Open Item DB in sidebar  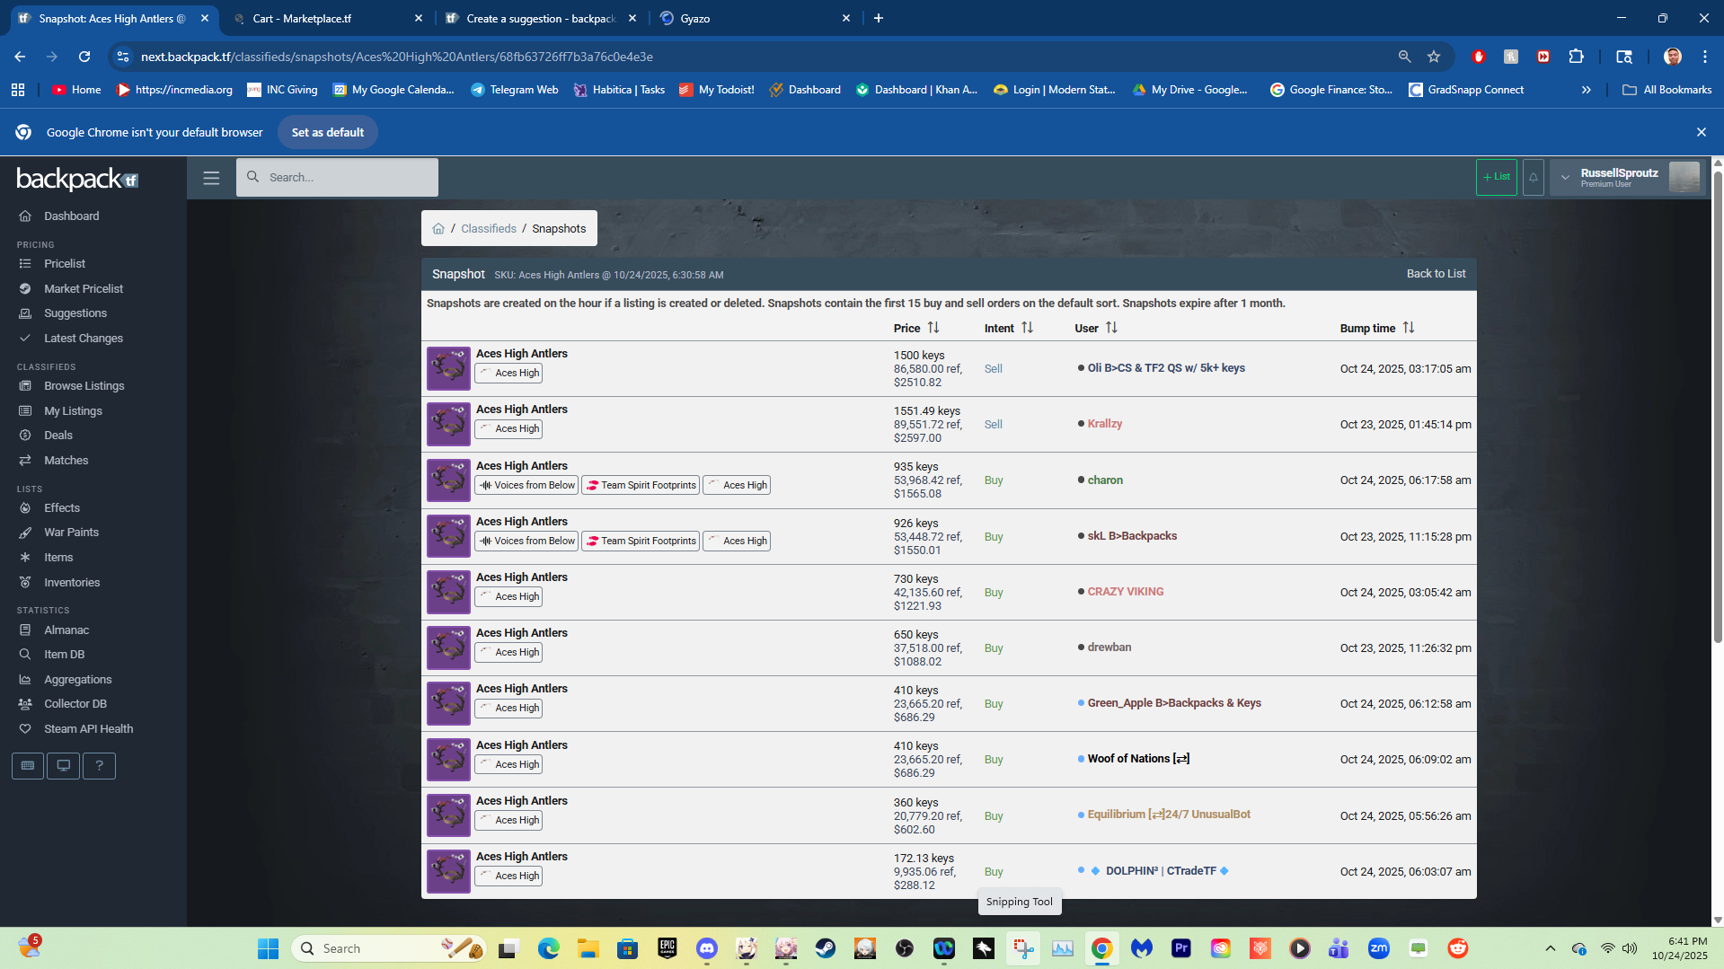(x=64, y=655)
